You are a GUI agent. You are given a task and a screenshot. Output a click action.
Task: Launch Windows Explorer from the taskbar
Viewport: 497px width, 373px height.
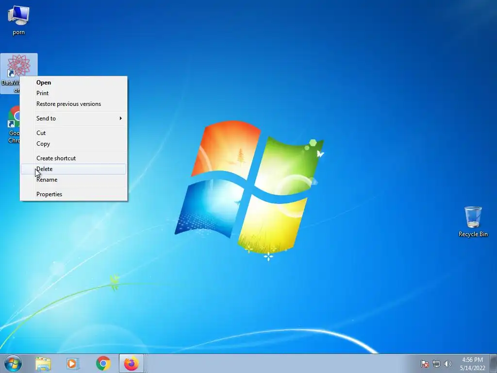point(43,364)
